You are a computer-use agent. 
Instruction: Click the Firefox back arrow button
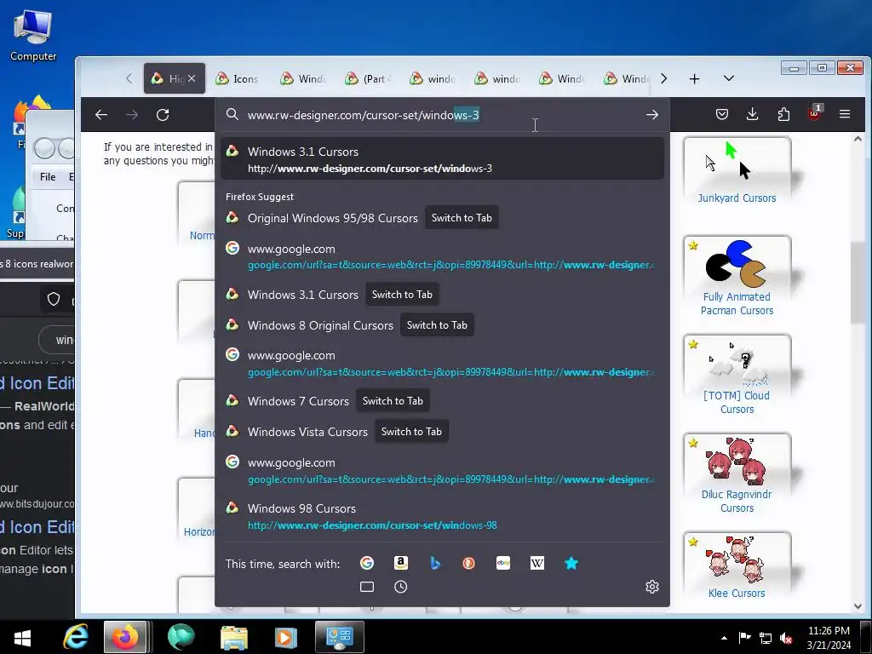(x=101, y=115)
